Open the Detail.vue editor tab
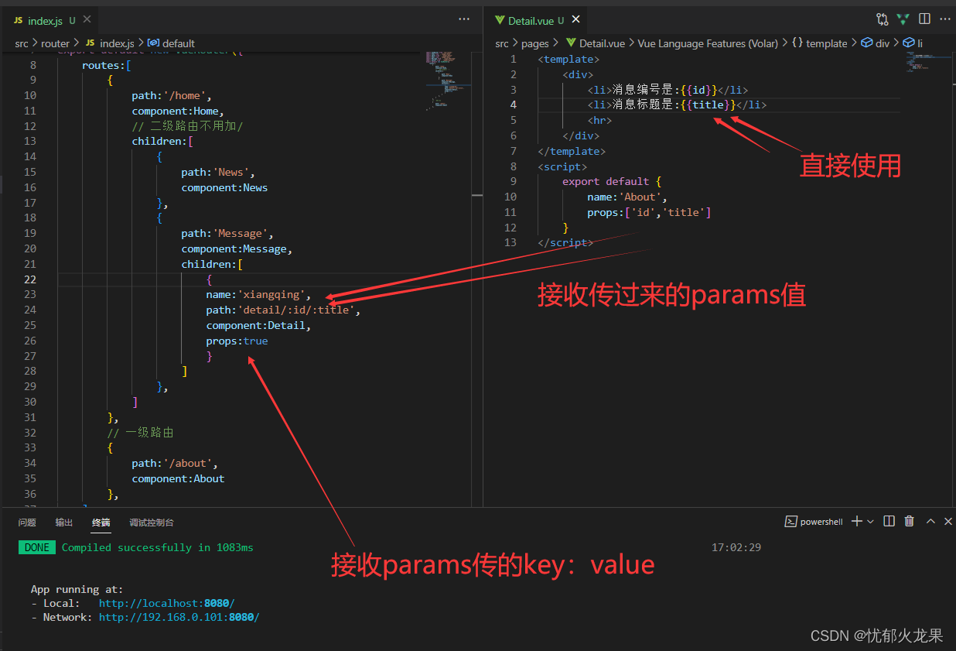Image resolution: width=956 pixels, height=651 pixels. 536,21
